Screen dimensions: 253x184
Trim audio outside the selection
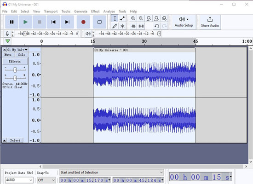(133, 26)
